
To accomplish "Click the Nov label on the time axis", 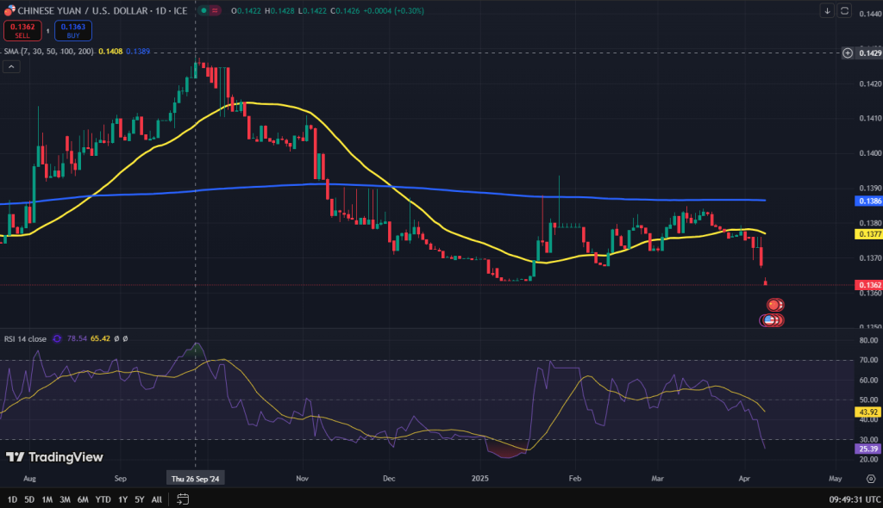I will 303,479.
